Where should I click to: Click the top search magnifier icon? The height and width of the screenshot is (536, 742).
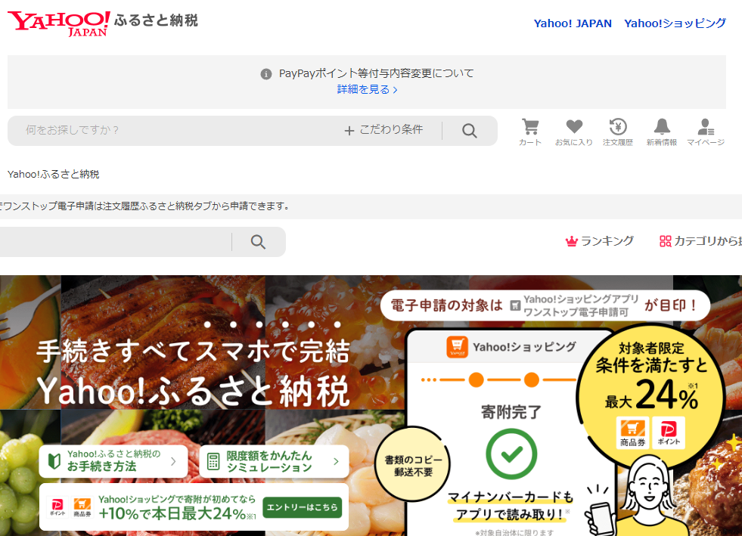click(470, 131)
